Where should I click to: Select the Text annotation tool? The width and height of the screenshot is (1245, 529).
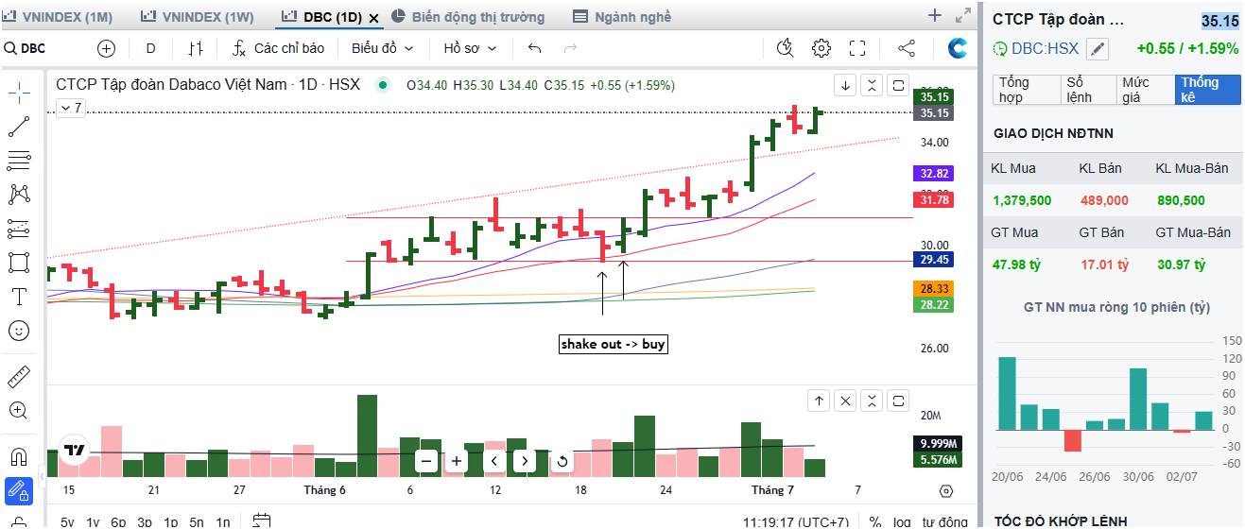coord(19,296)
